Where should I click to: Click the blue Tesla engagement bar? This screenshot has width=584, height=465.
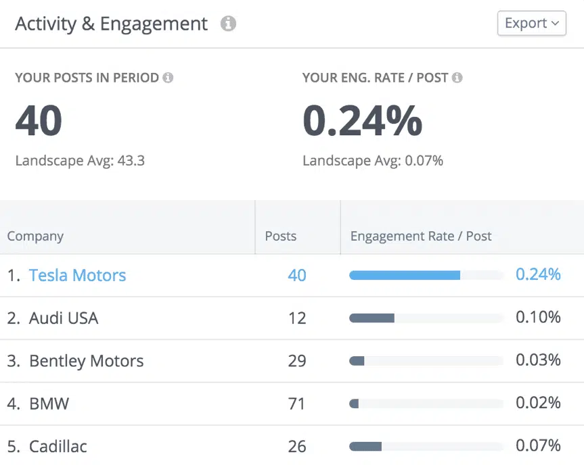click(x=405, y=275)
